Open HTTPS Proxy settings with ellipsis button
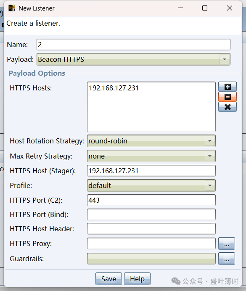The width and height of the screenshot is (246, 291). click(x=227, y=243)
